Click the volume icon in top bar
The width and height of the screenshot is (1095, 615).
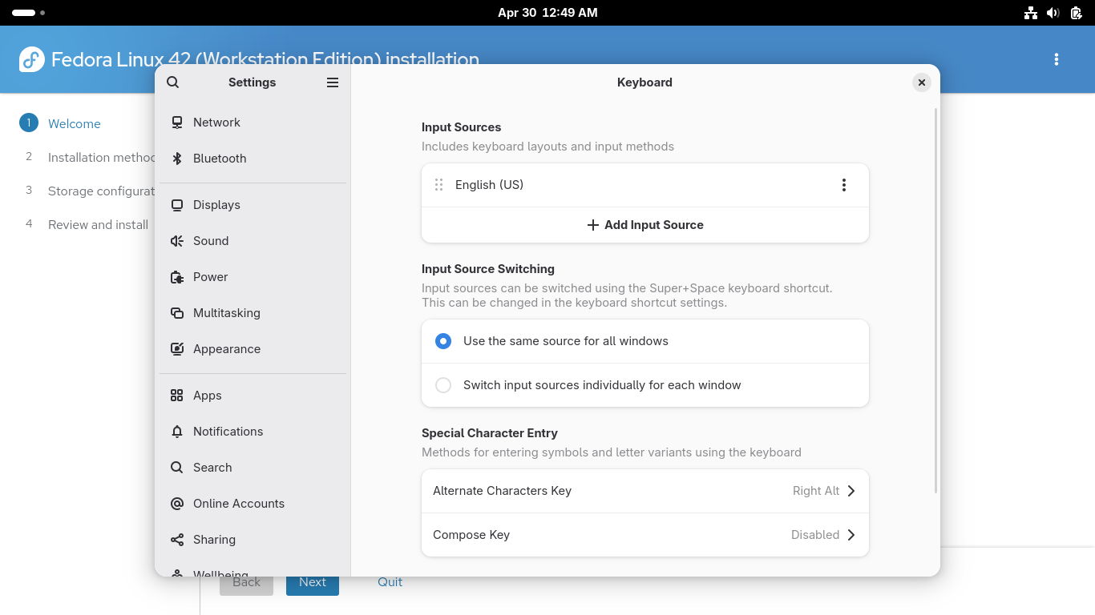coord(1053,13)
